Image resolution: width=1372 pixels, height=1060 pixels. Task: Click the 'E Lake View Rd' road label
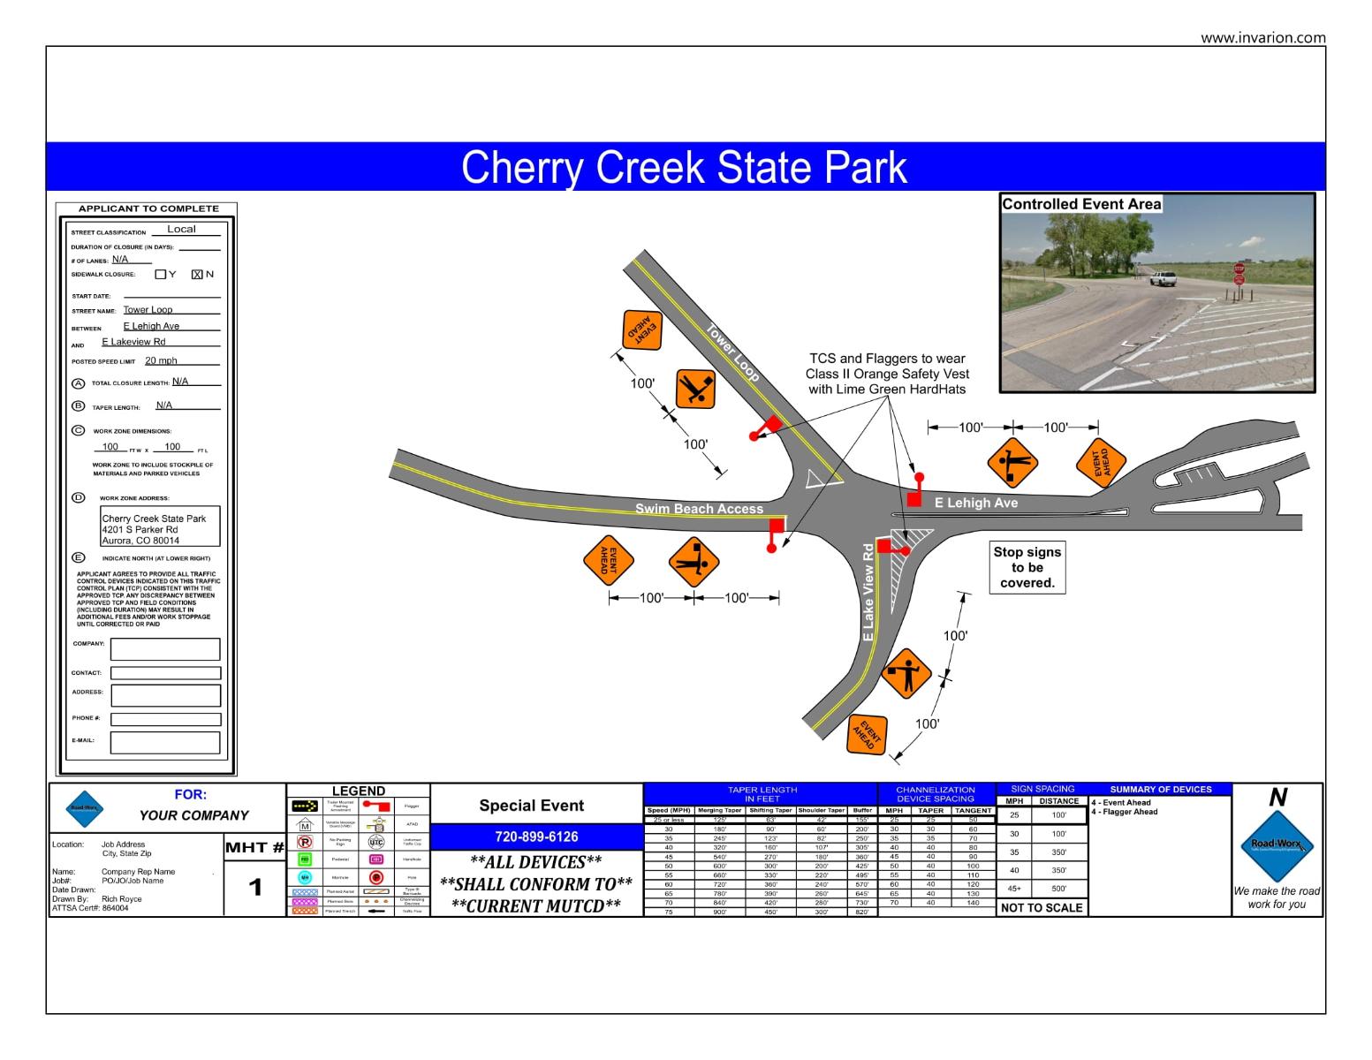point(868,593)
